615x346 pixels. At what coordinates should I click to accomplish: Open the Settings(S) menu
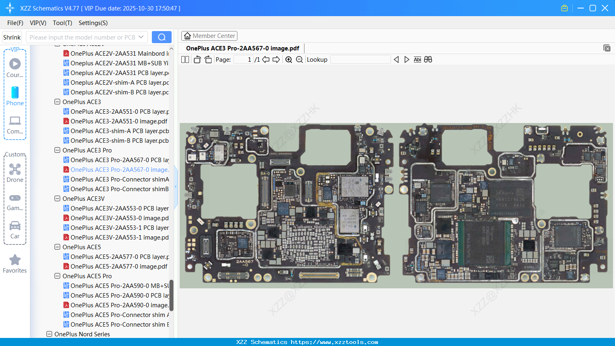tap(93, 23)
